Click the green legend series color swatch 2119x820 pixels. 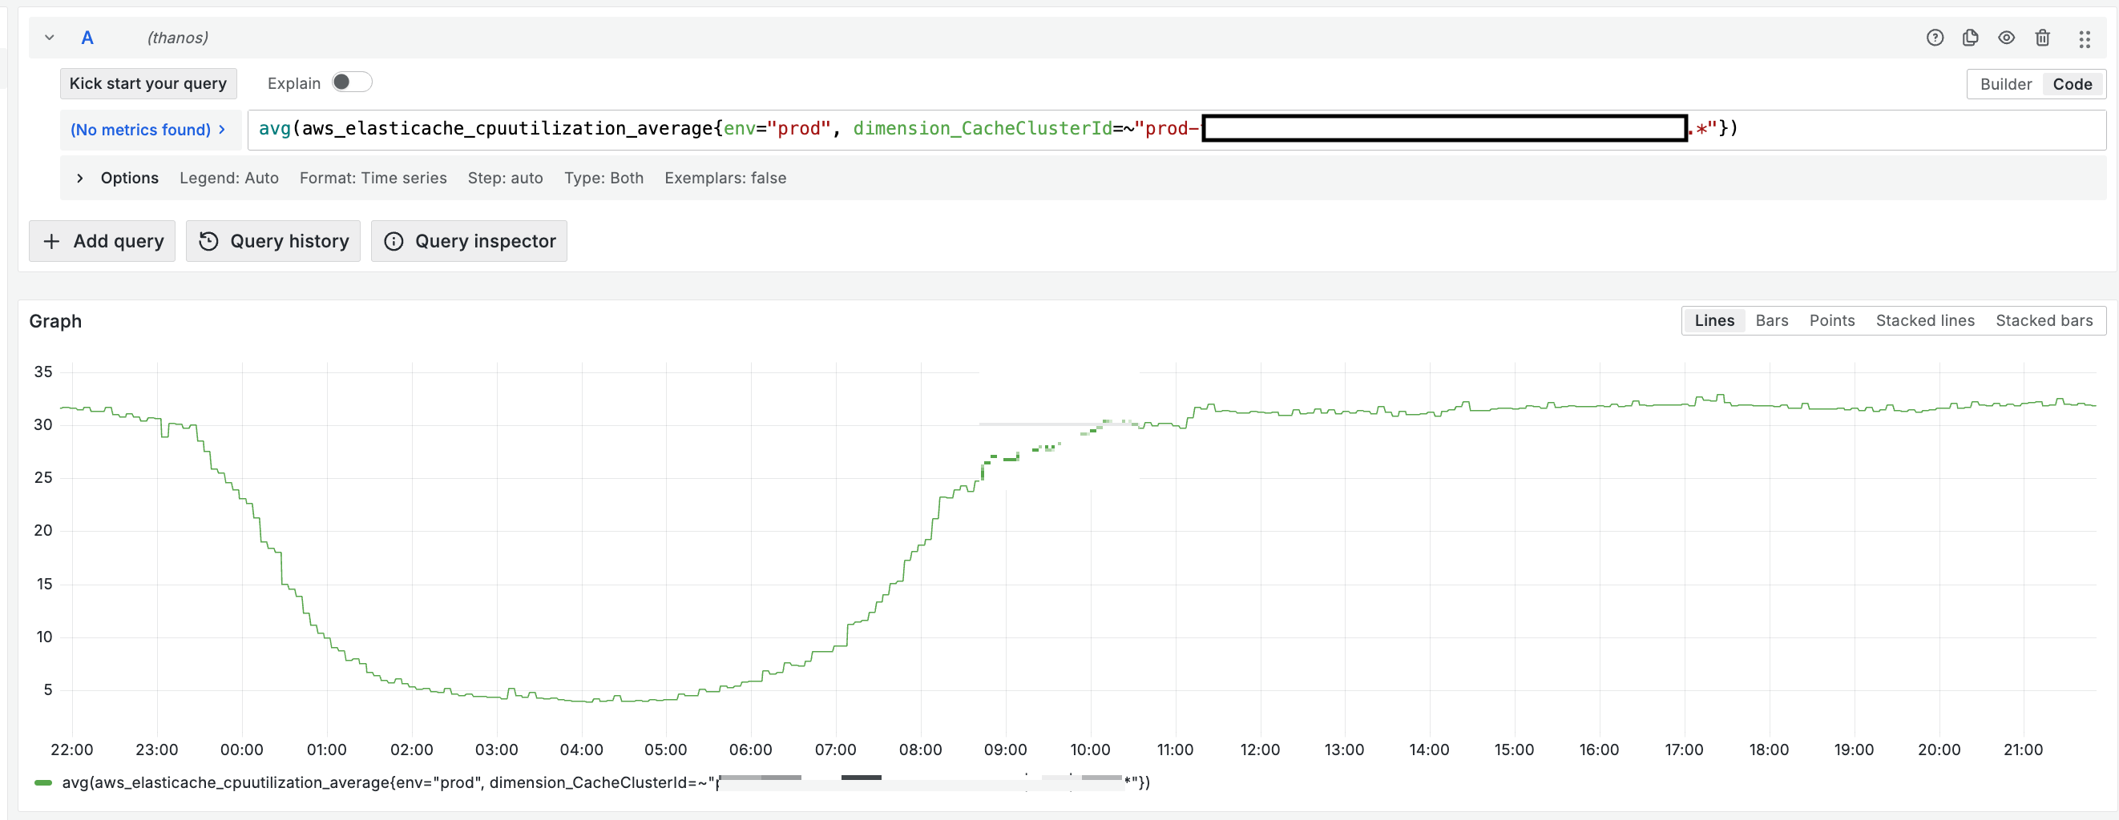42,783
